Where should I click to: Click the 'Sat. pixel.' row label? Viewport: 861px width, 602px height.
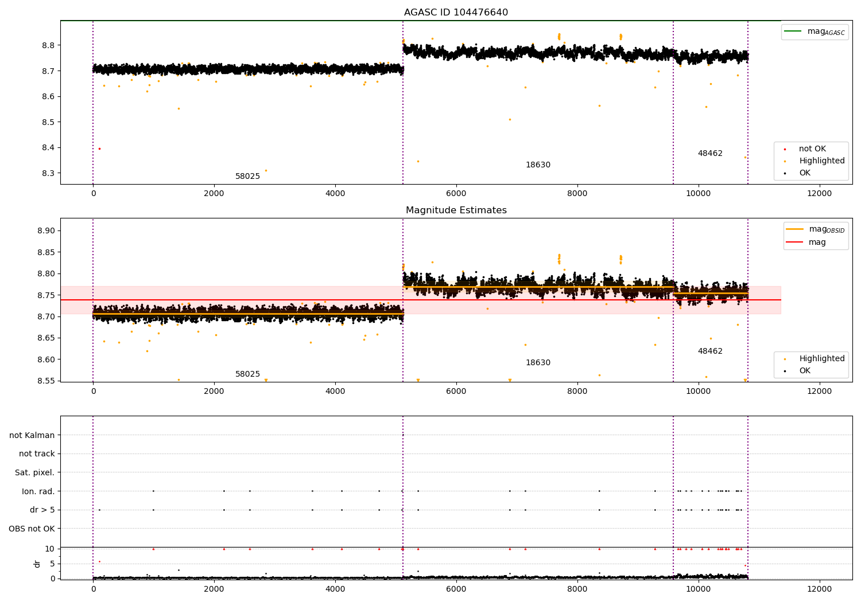click(35, 473)
